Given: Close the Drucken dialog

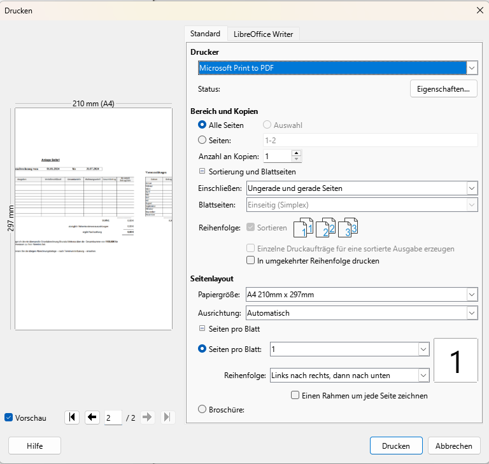Looking at the screenshot, I should [480, 10].
